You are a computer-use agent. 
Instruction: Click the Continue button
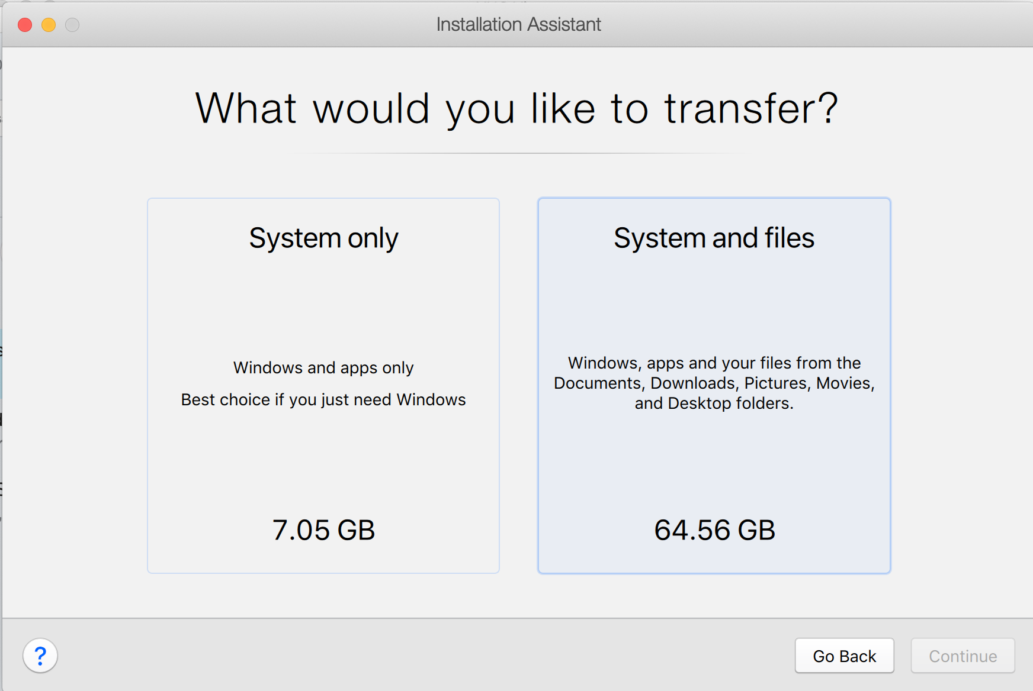pyautogui.click(x=962, y=656)
